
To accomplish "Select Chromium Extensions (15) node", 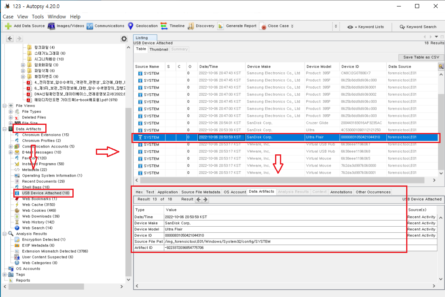I will 45,135.
